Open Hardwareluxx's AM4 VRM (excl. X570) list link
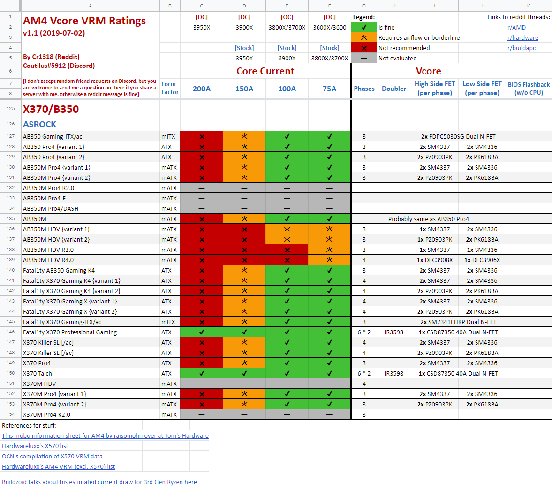The width and height of the screenshot is (552, 487). [x=59, y=466]
